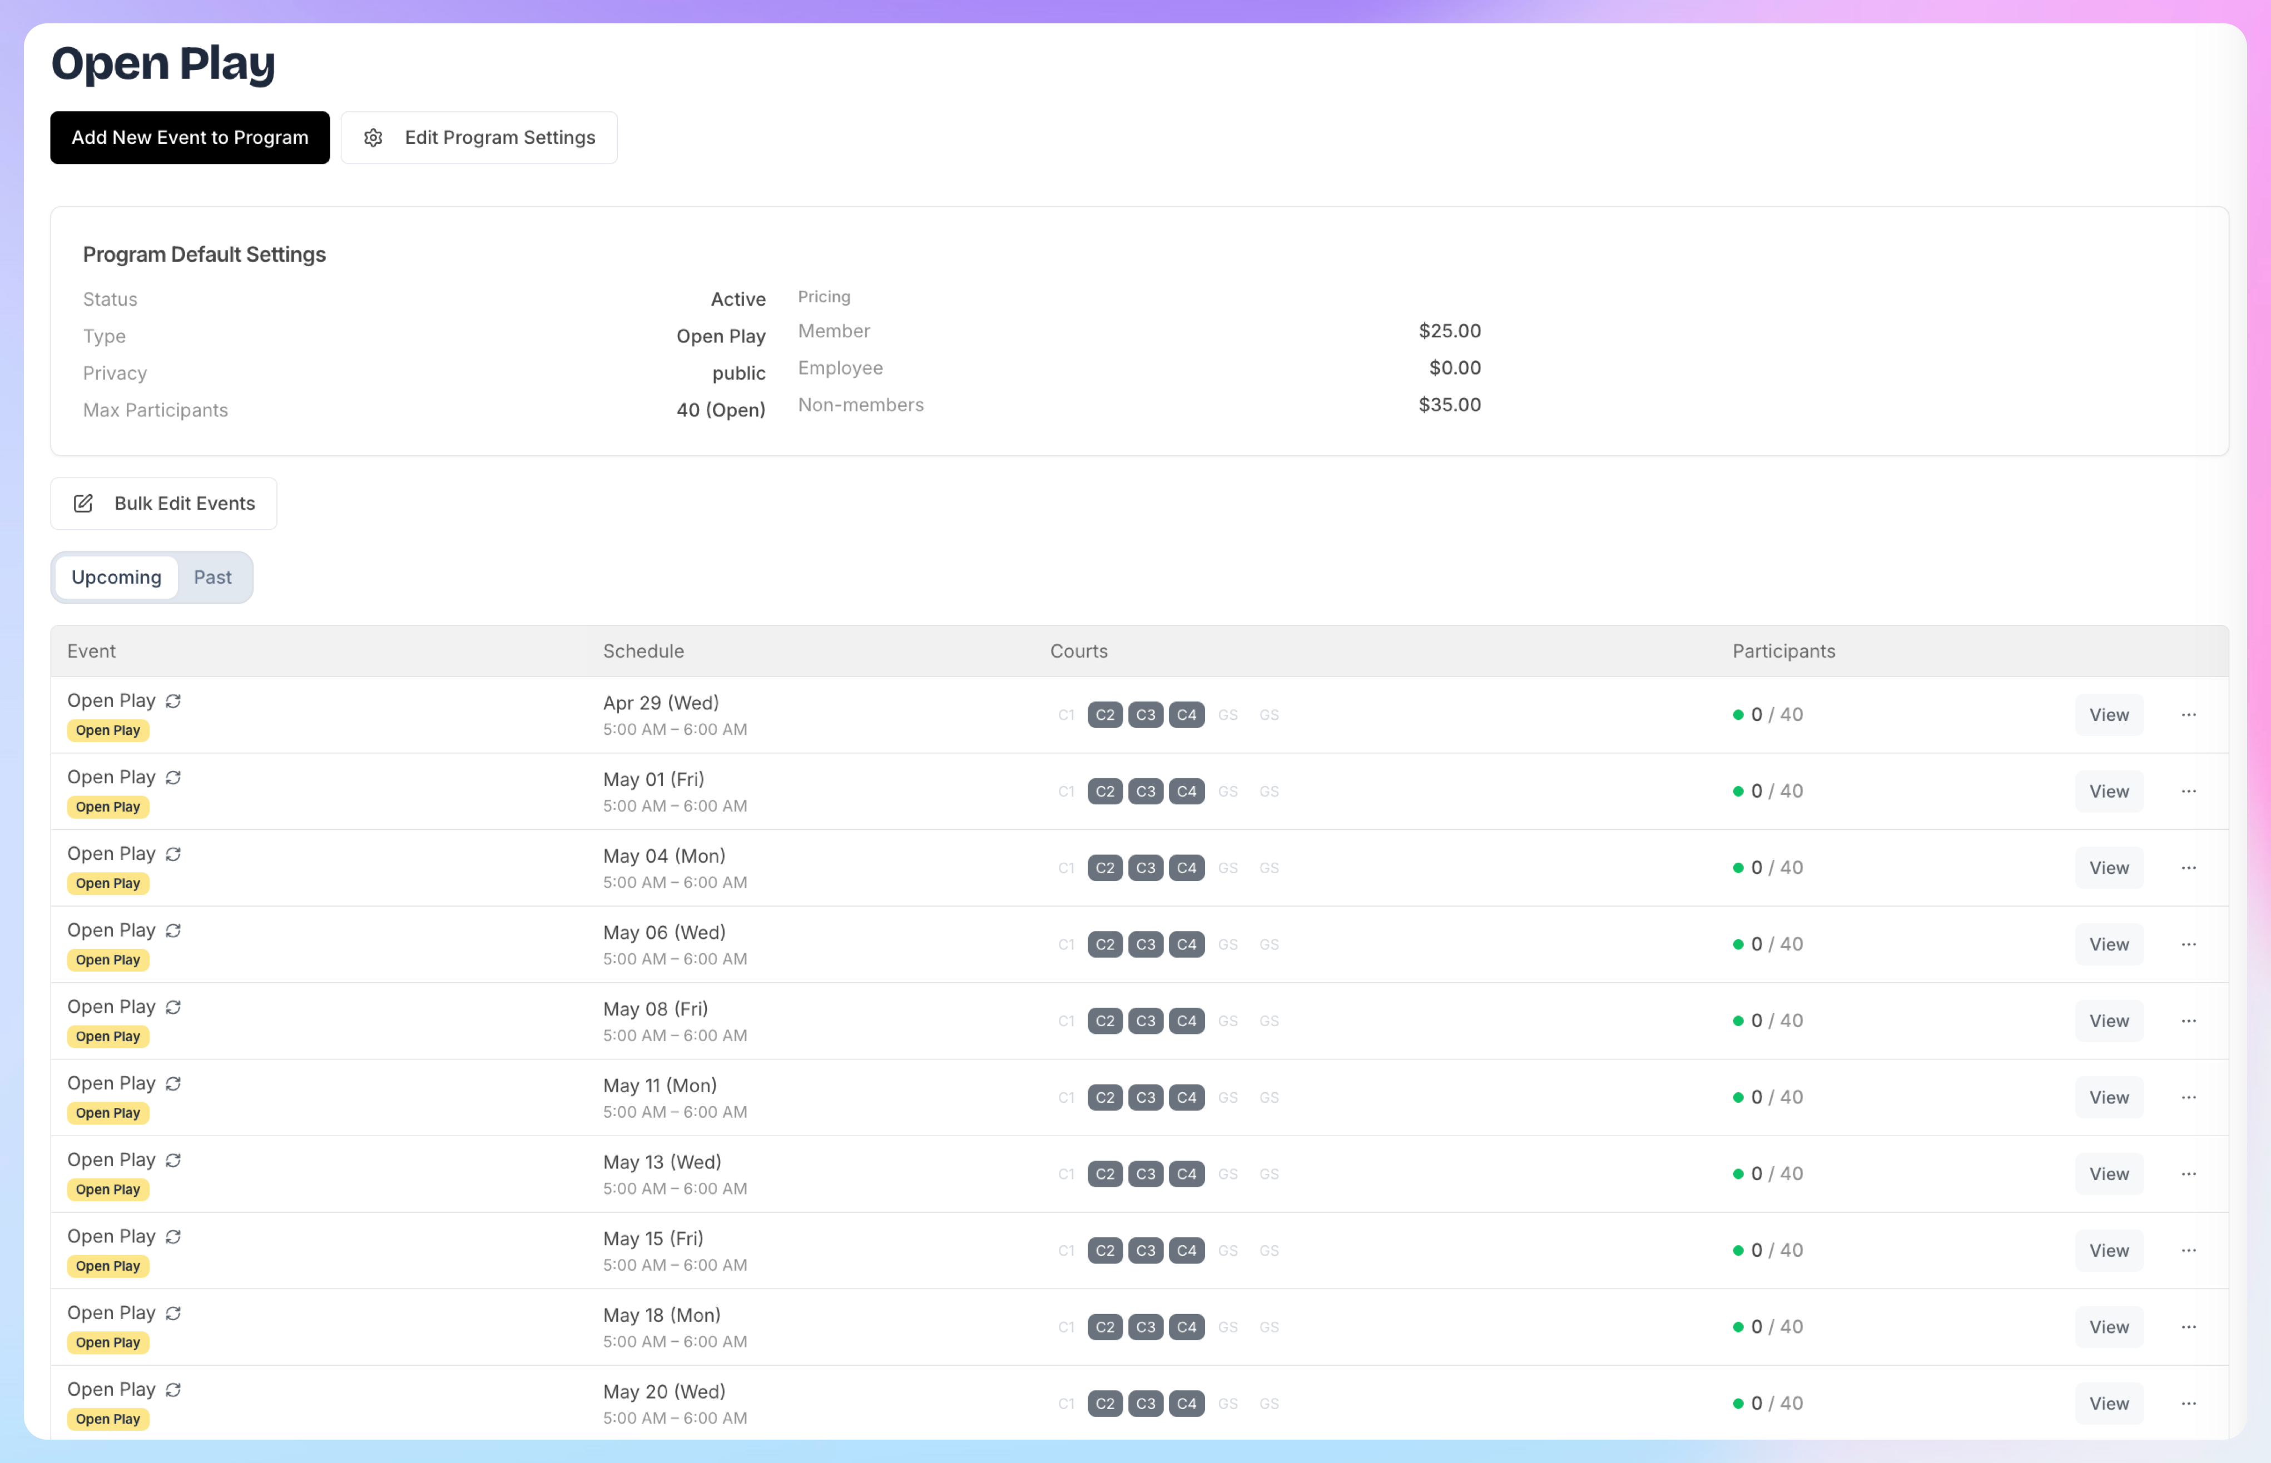2271x1463 pixels.
Task: Select the Upcoming tab
Action: point(117,578)
